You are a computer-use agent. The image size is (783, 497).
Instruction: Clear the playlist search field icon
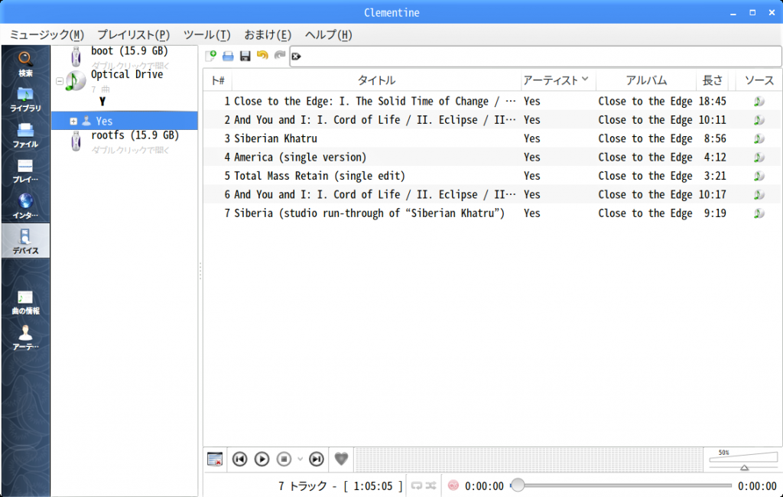pos(296,57)
